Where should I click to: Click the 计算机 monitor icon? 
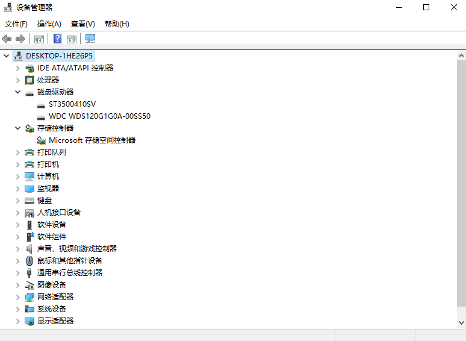[30, 177]
